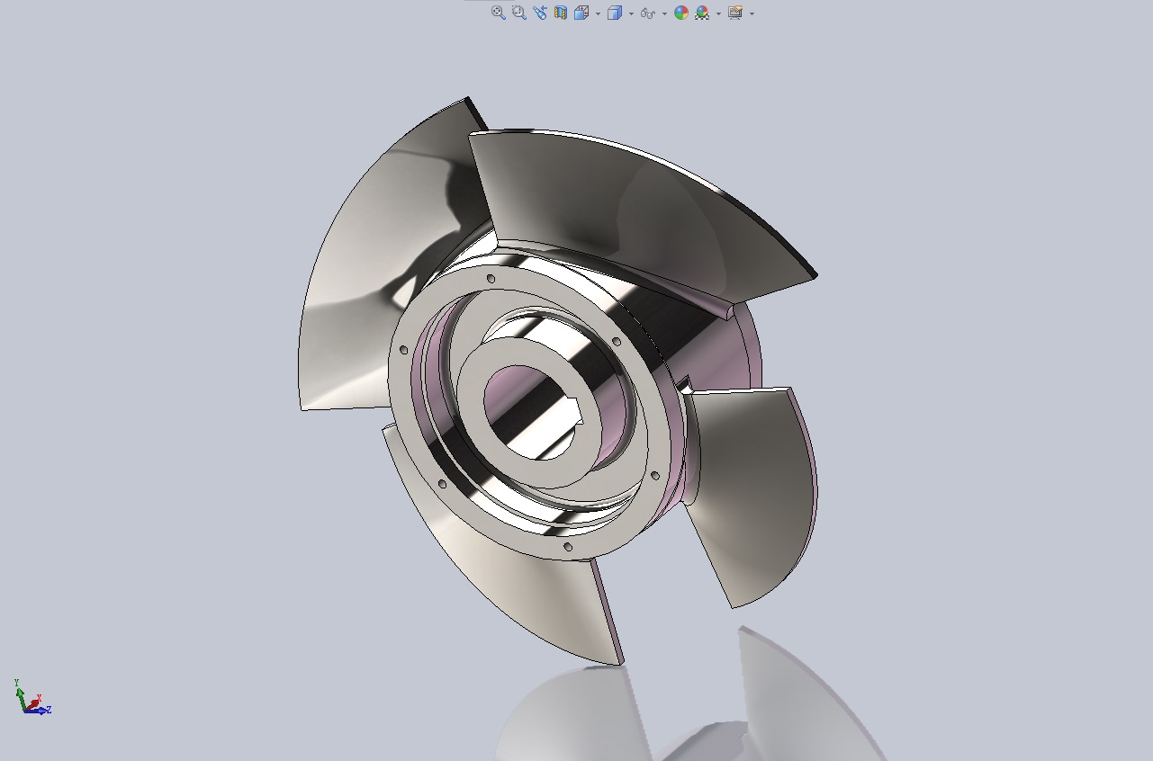Expand the Display Style dropdown arrow
The width and height of the screenshot is (1153, 761).
(x=631, y=13)
